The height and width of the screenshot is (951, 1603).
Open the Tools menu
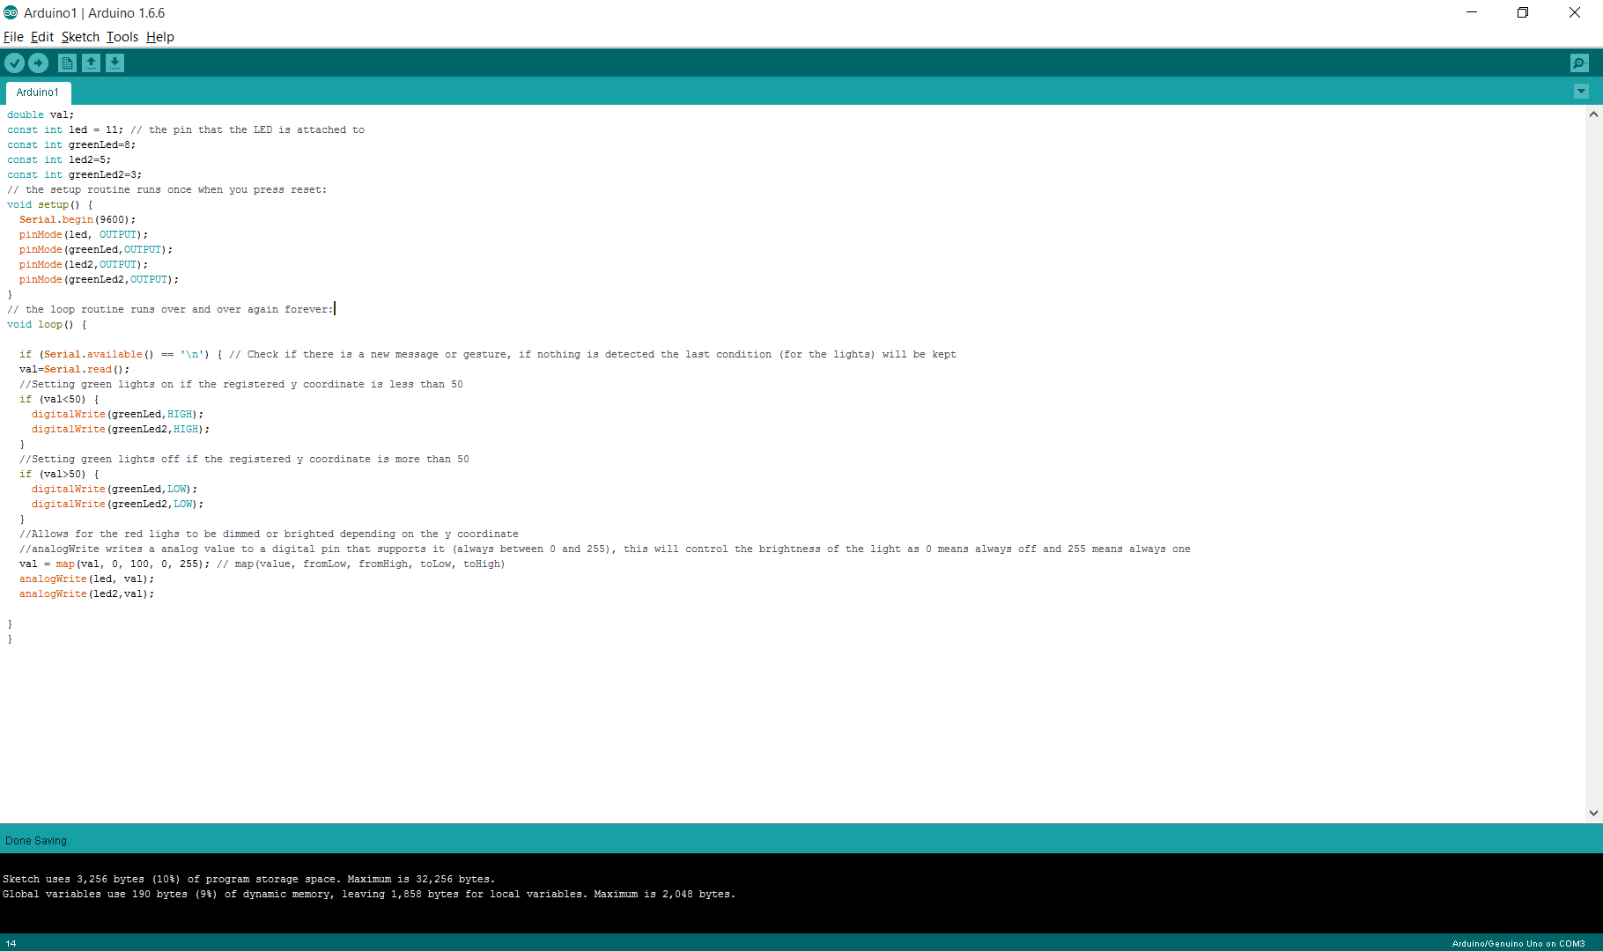point(122,37)
